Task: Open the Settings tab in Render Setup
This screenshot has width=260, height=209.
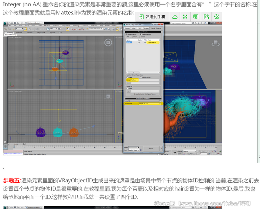Action: tap(146, 28)
